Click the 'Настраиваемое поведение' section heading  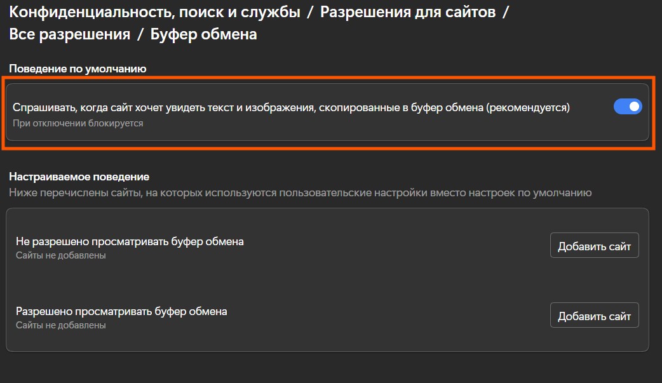79,177
